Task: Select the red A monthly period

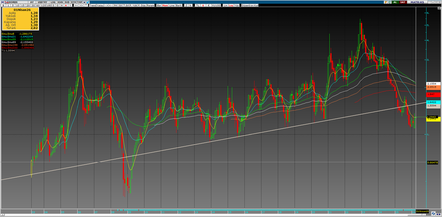Action: coord(66,6)
